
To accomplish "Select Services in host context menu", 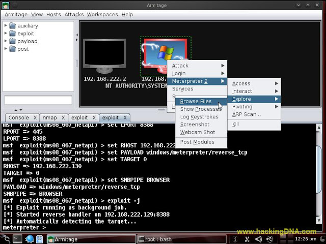I will 197,89.
